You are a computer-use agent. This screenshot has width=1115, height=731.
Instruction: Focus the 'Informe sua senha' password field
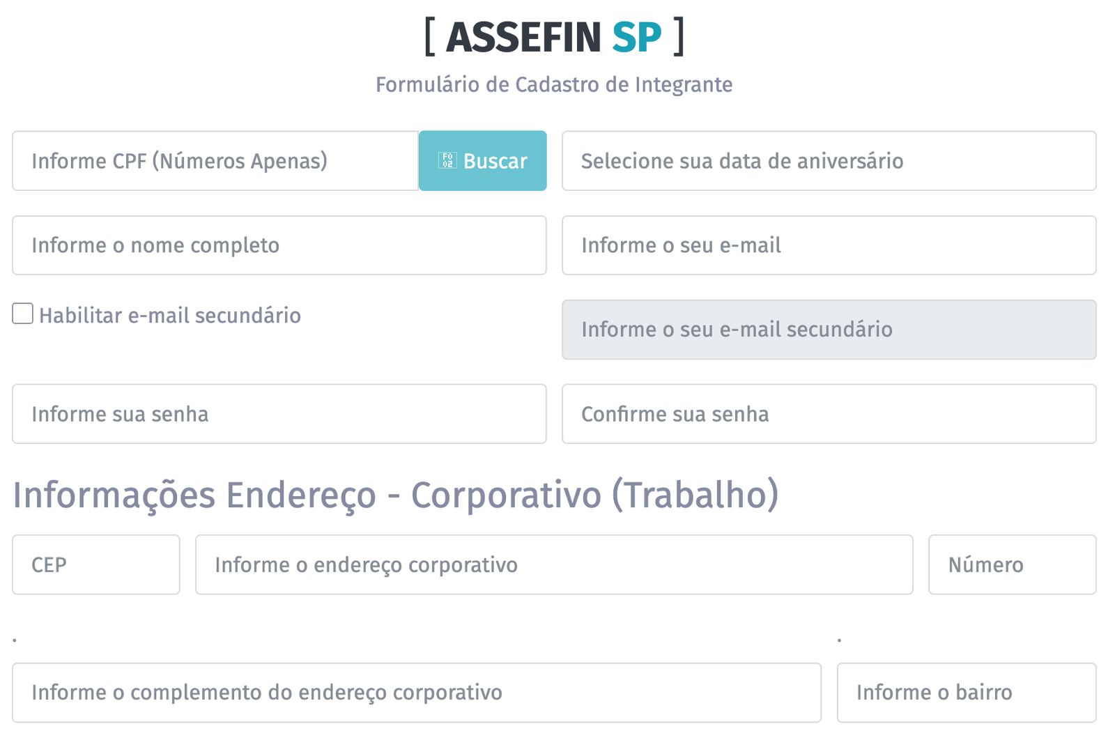[x=279, y=414]
